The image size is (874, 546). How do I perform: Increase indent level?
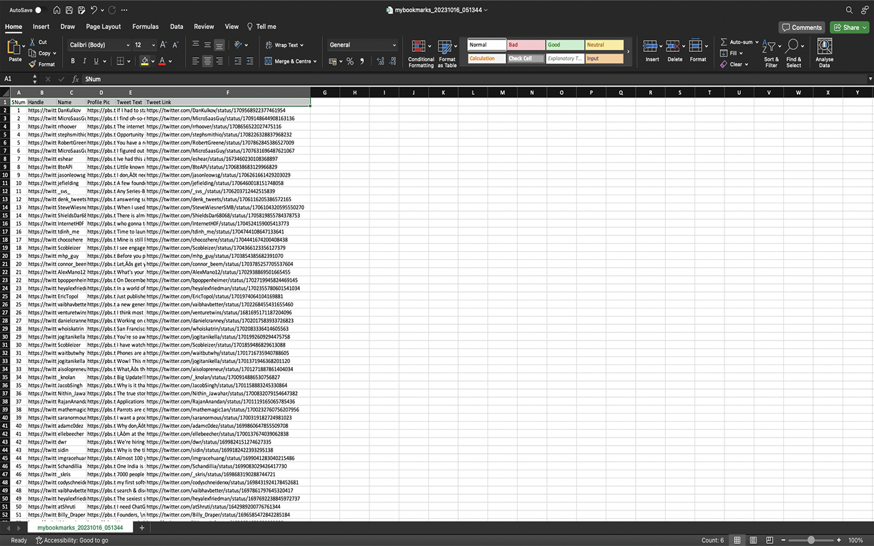click(249, 61)
